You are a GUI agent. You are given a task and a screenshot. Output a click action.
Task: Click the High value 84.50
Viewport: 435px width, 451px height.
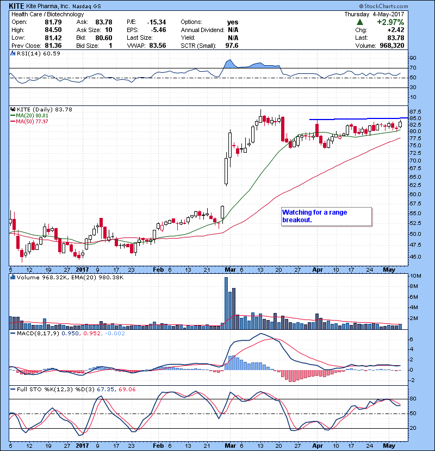click(x=53, y=30)
